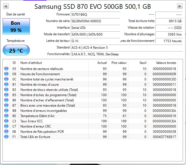Click status orb for attribute BE
This screenshot has width=186, height=165.
click(6, 116)
